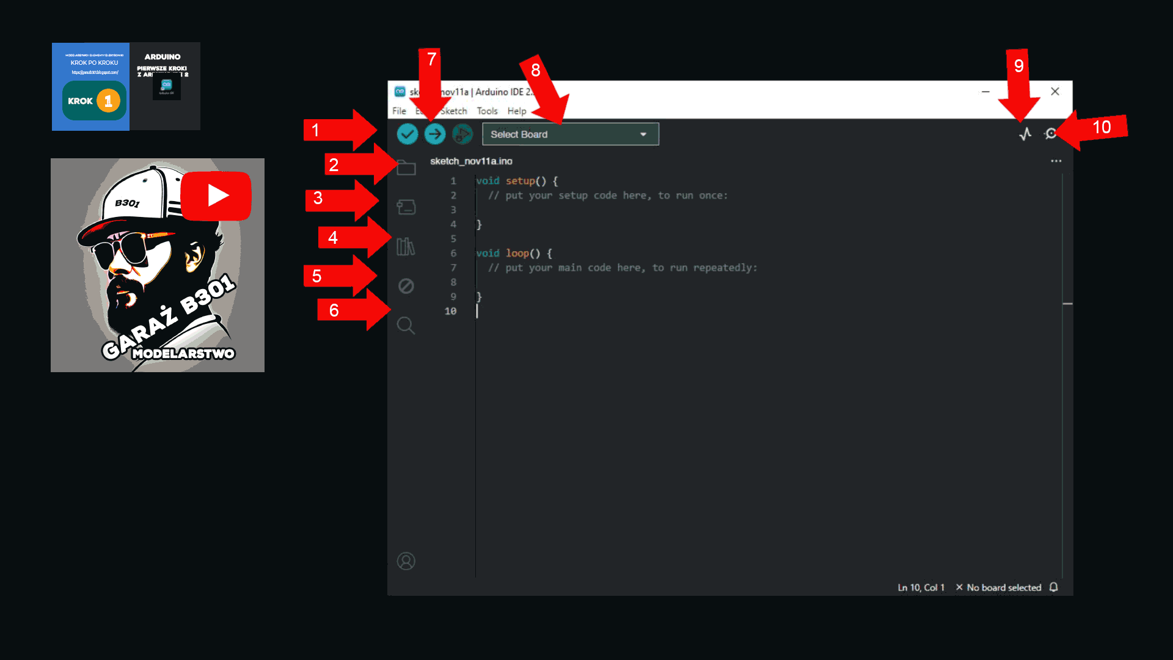Open the Boards Manager panel
This screenshot has height=660, width=1173.
click(406, 207)
